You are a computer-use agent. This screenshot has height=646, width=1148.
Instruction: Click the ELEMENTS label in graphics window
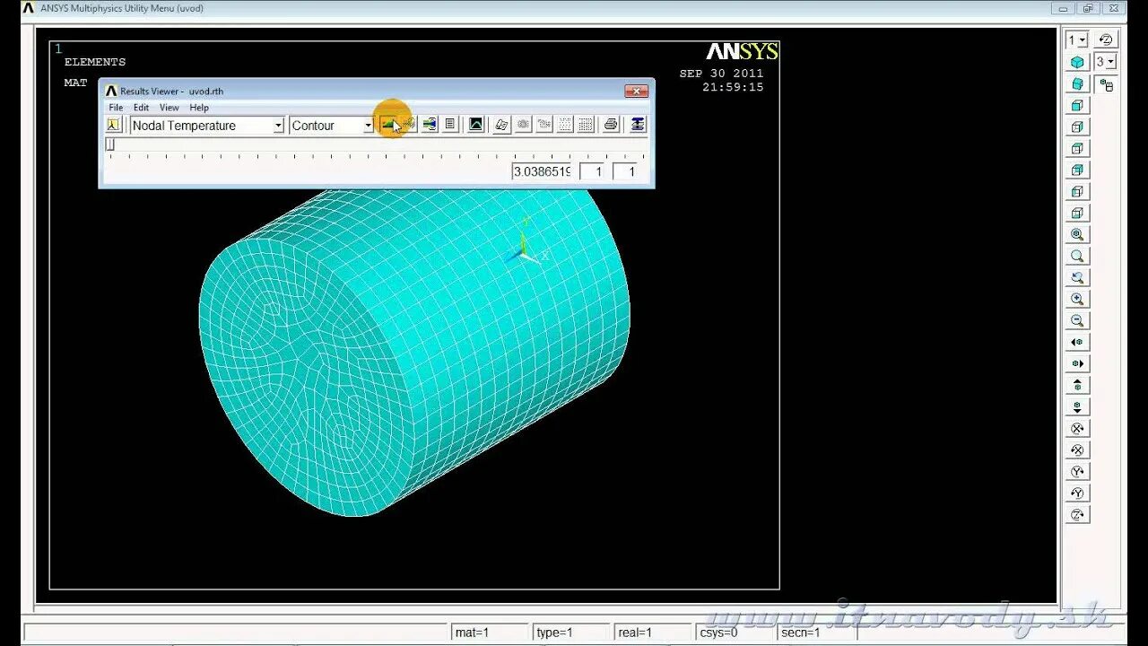point(95,62)
